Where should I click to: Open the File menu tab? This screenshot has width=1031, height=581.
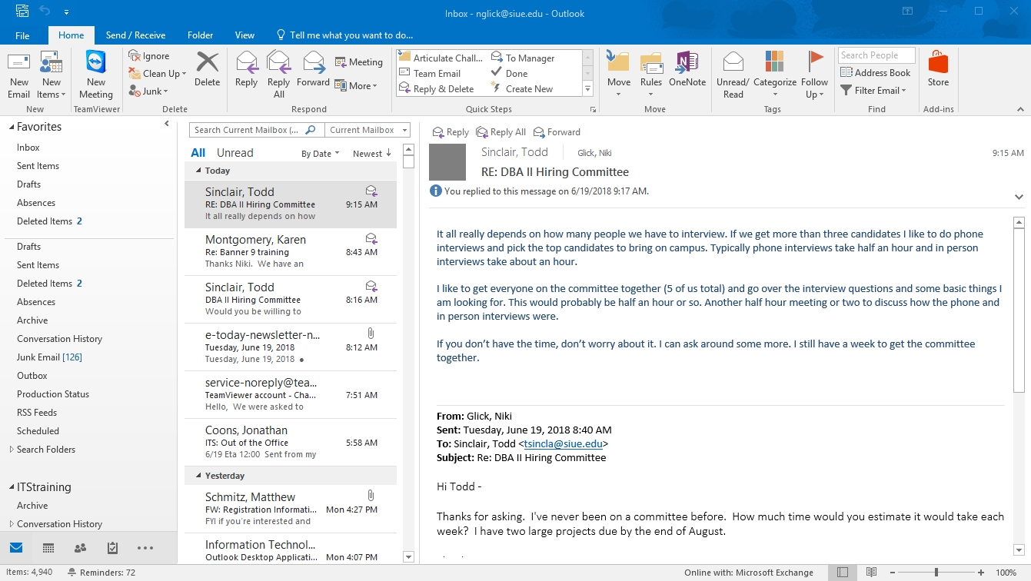coord(22,35)
